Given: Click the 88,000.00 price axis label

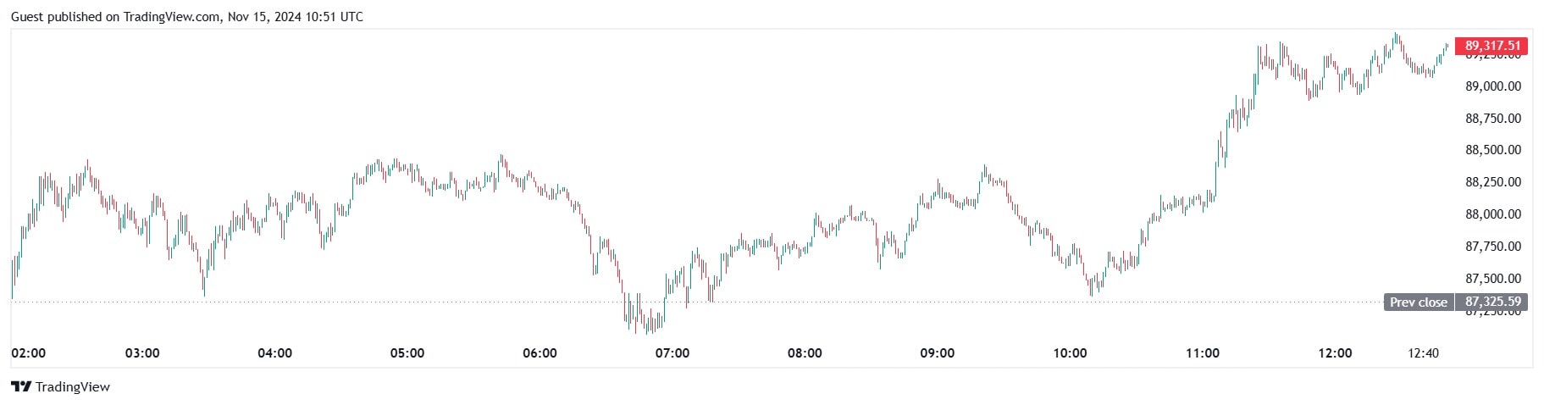Looking at the screenshot, I should 1492,214.
